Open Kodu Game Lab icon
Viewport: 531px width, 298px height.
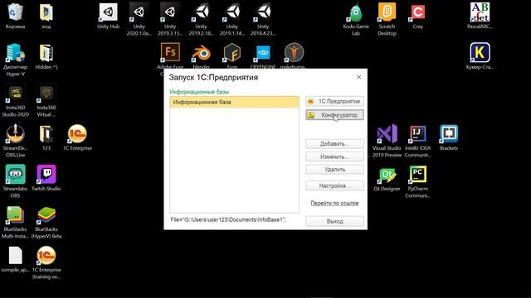tap(356, 20)
